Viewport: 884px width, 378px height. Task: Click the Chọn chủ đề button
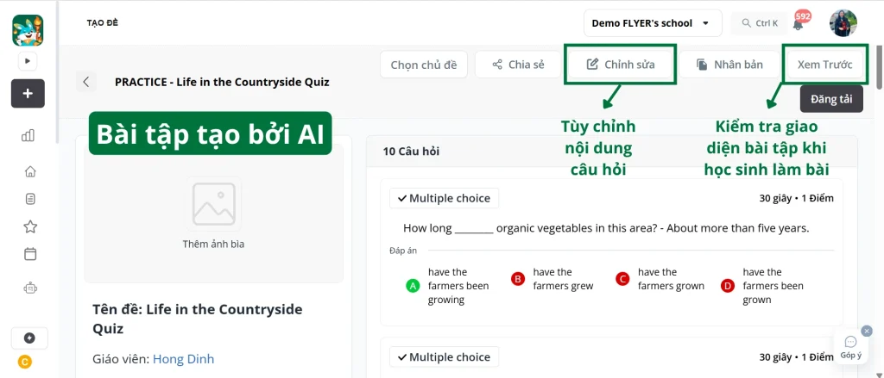pyautogui.click(x=423, y=65)
